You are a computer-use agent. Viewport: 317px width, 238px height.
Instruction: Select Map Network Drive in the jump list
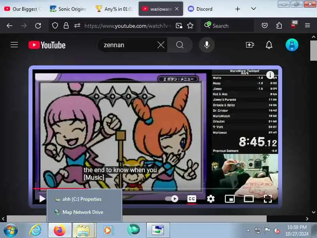[x=84, y=212]
